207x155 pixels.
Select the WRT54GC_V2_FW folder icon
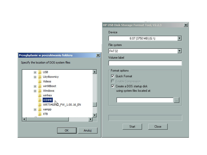[40, 105]
